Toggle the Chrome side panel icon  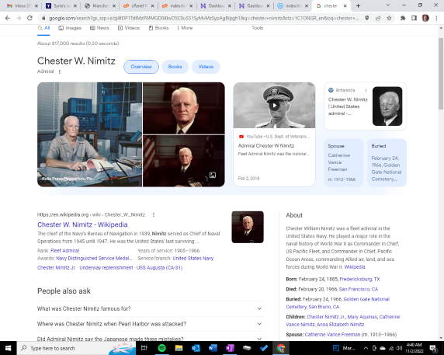coord(414,18)
